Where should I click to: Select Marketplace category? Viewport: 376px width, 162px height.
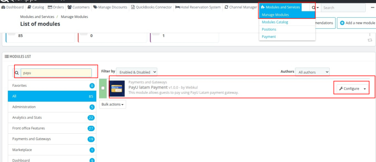point(52,150)
